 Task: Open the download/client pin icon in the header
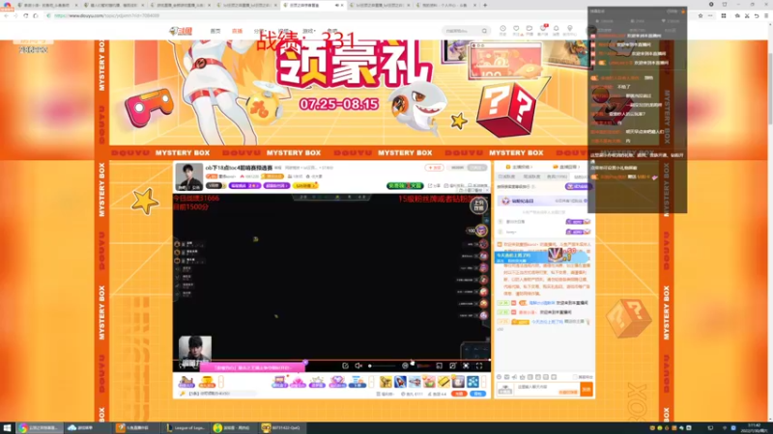(570, 30)
